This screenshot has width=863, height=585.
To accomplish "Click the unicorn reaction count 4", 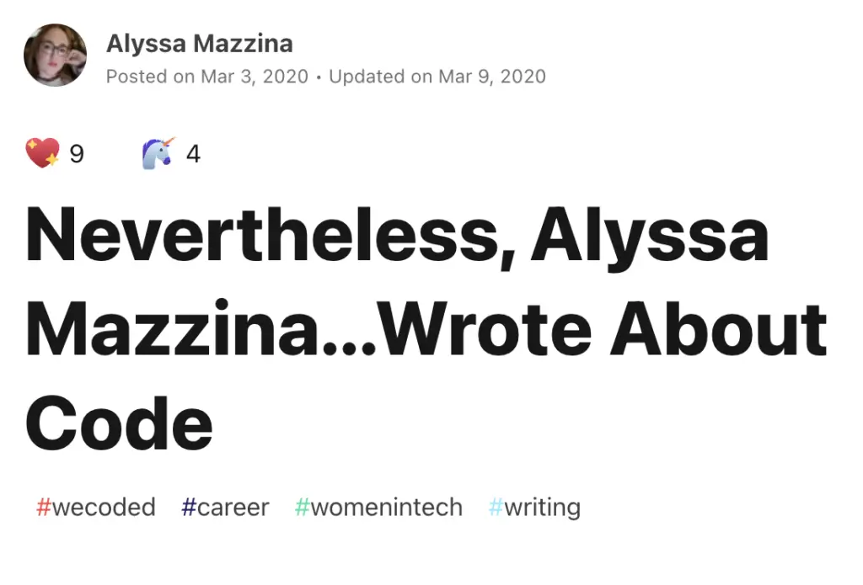I will pyautogui.click(x=193, y=154).
